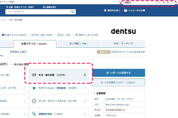178x118 pixels.
Task: Click the cash icon on 年収・給与制度 card
Action: pos(34,75)
